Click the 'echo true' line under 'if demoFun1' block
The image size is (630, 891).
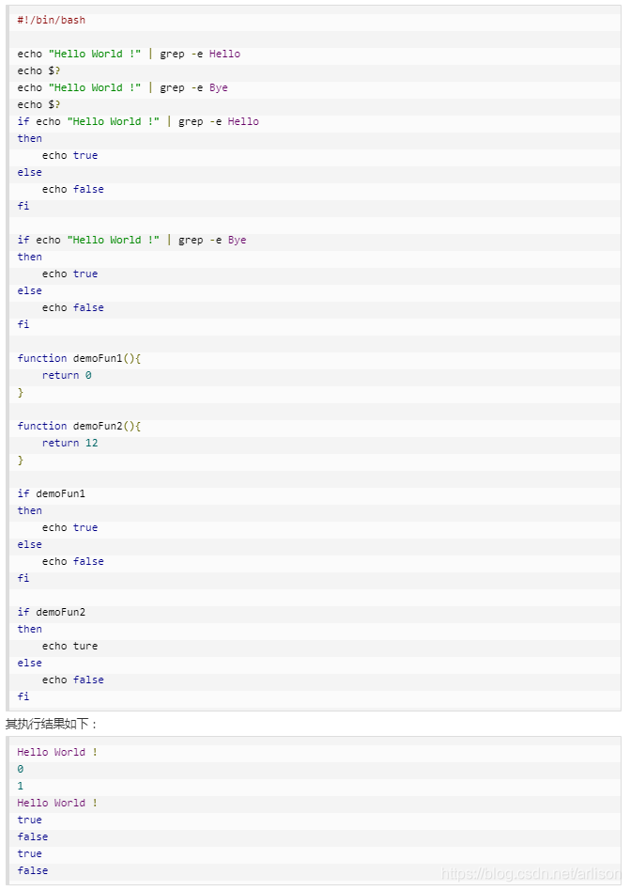[69, 527]
